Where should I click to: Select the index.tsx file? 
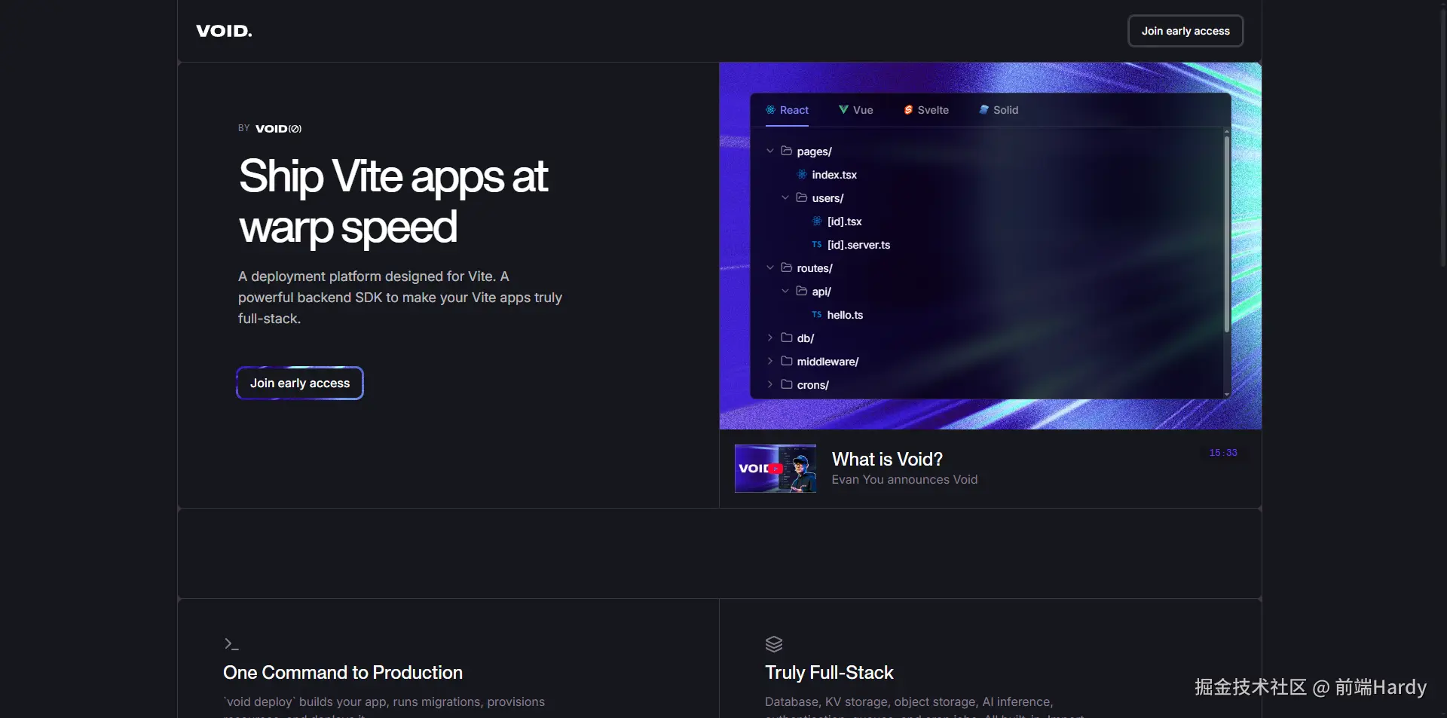(x=834, y=175)
